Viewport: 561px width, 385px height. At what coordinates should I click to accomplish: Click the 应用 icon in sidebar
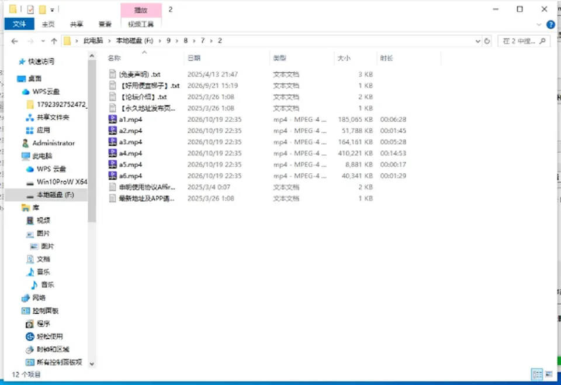pos(30,130)
